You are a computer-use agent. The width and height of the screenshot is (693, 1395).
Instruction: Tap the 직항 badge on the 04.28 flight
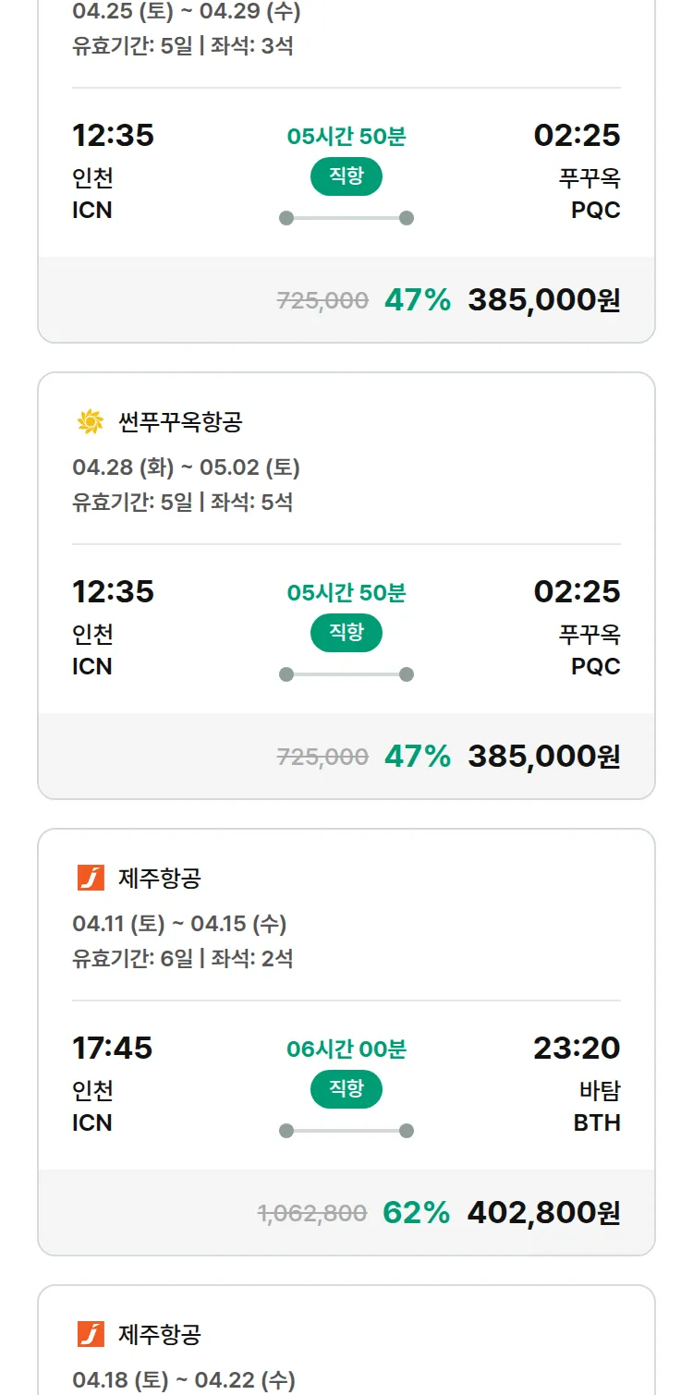[346, 633]
